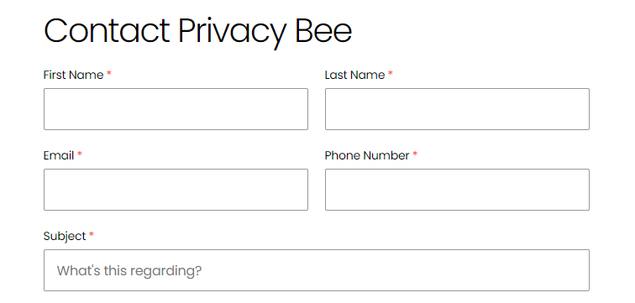Click the required asterisk next to Last Name
The image size is (635, 303).
point(391,74)
